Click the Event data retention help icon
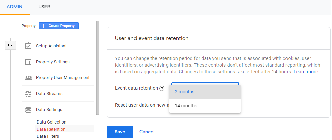 pyautogui.click(x=162, y=88)
